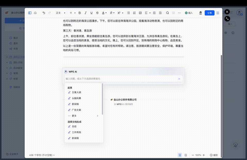Screen dimensions: 247x160
Task: Click the WPS AI question input field
Action: click(x=116, y=78)
